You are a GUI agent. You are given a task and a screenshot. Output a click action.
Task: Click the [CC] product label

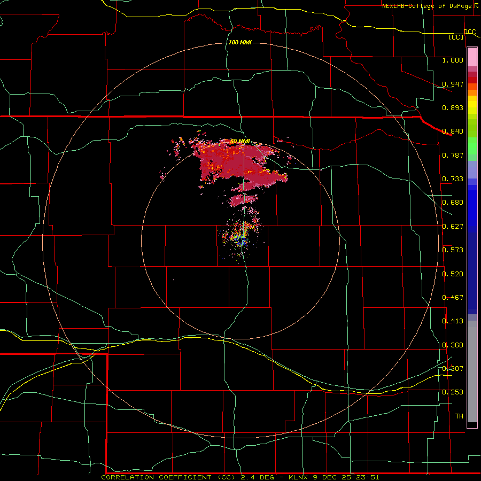coord(456,37)
